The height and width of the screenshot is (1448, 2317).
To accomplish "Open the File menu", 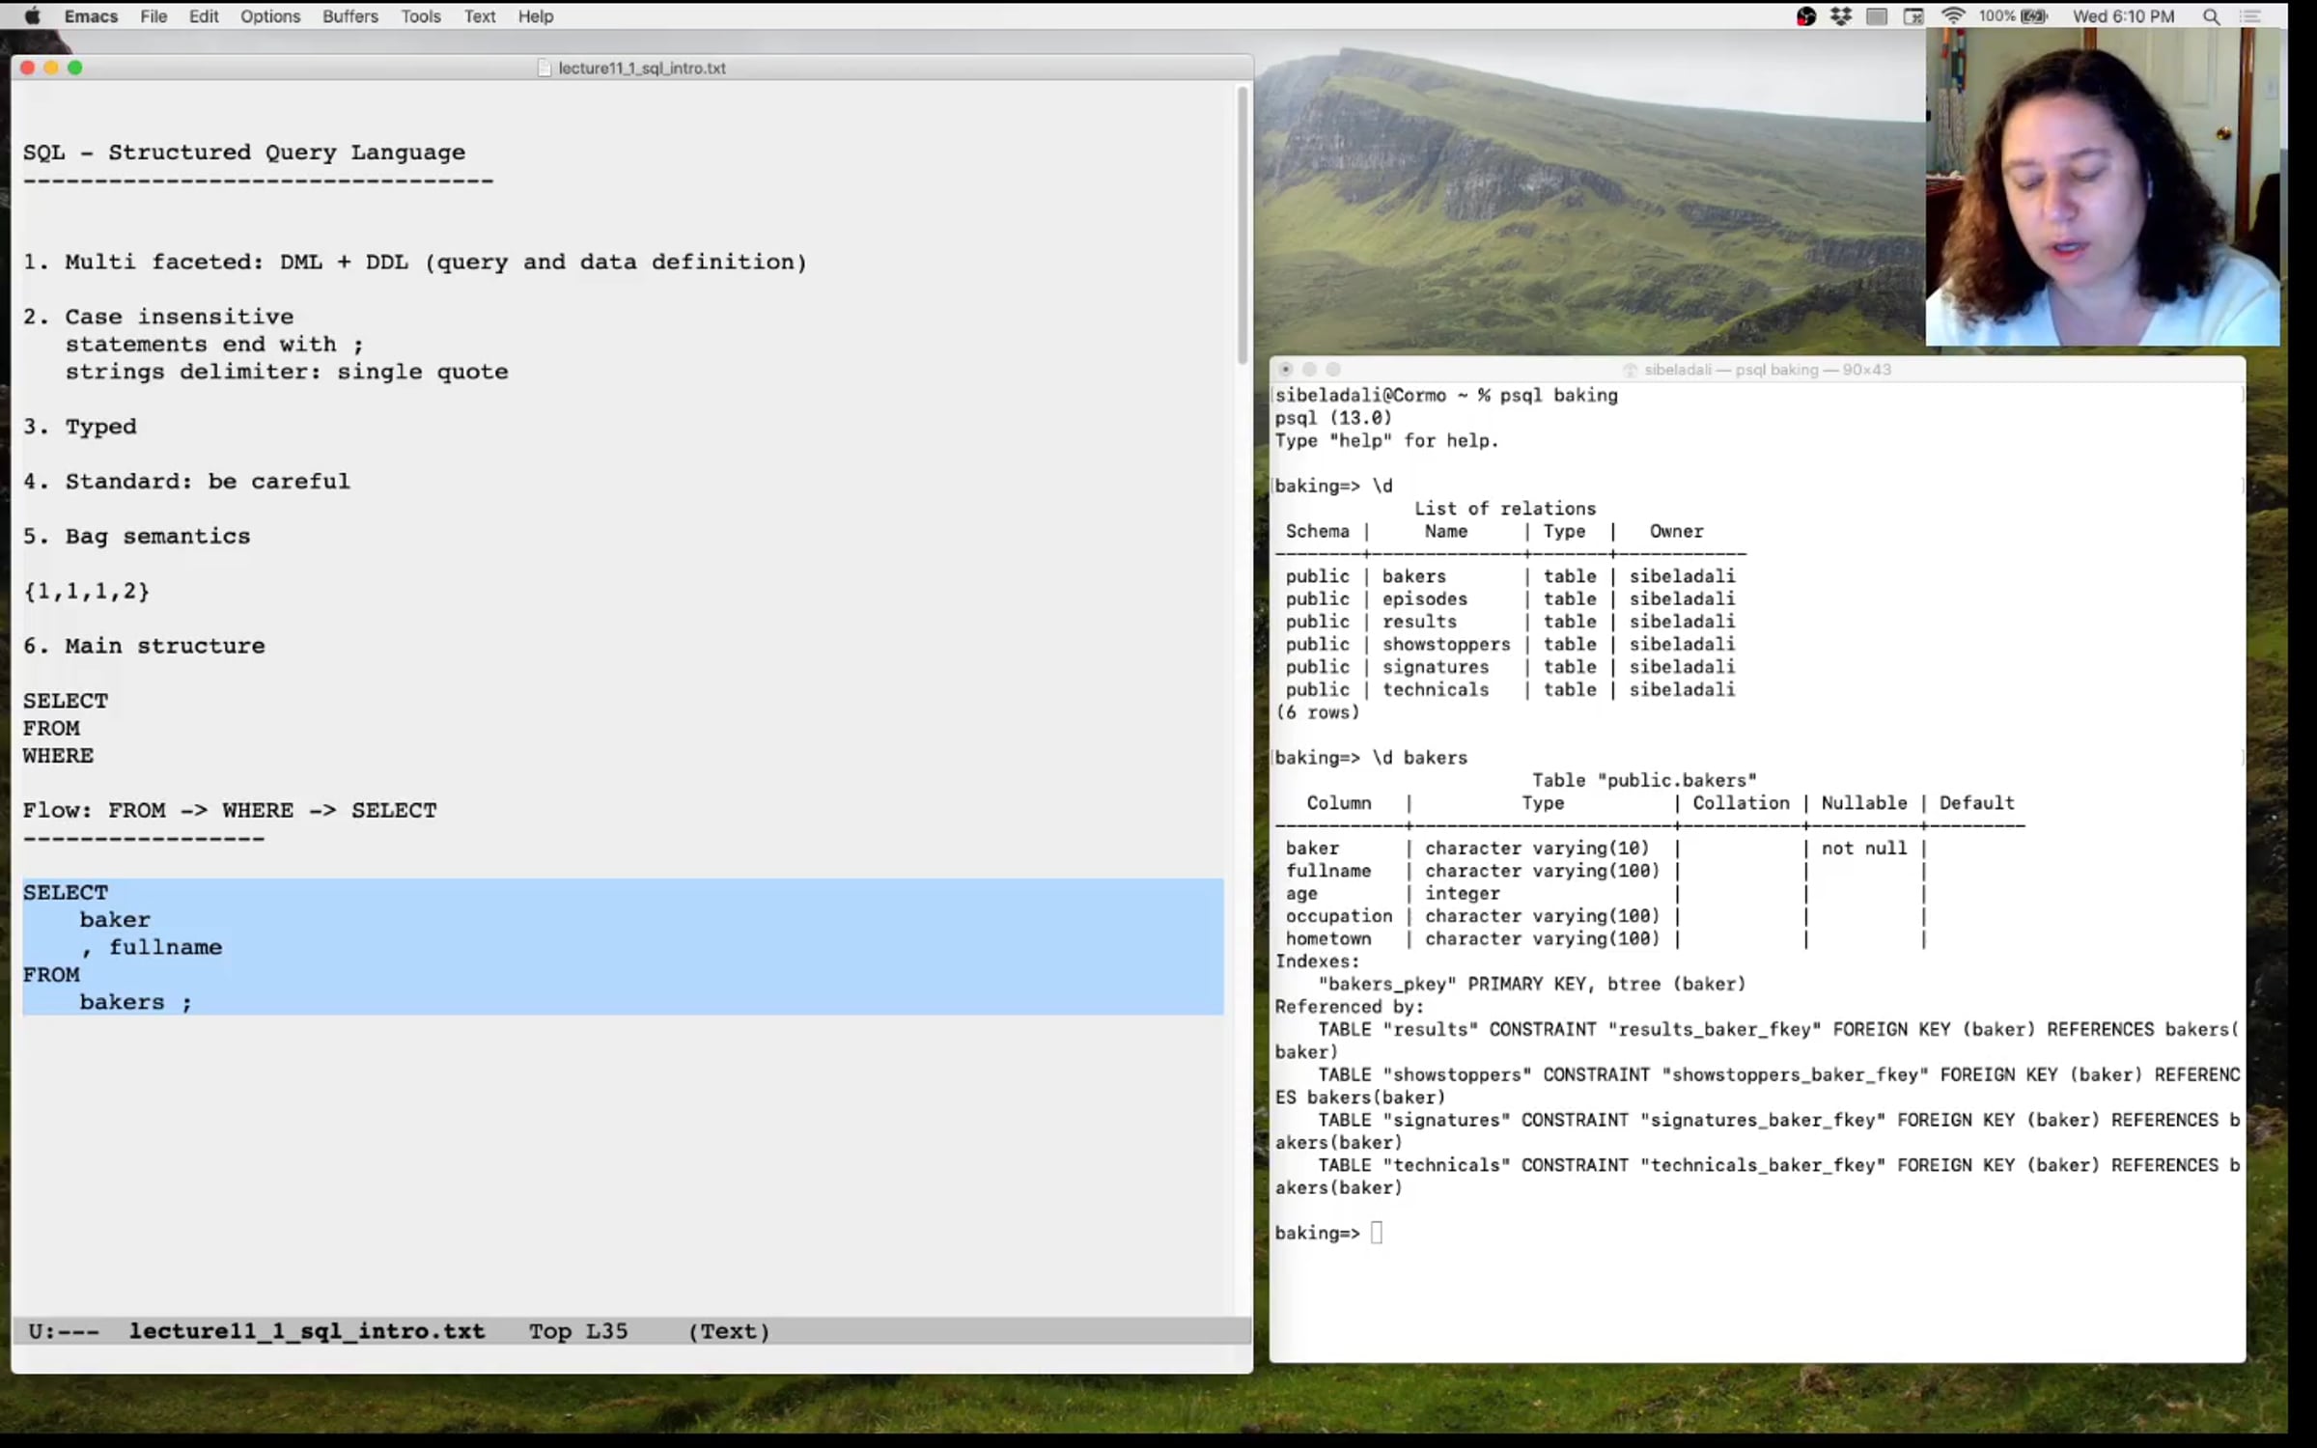I will point(154,16).
